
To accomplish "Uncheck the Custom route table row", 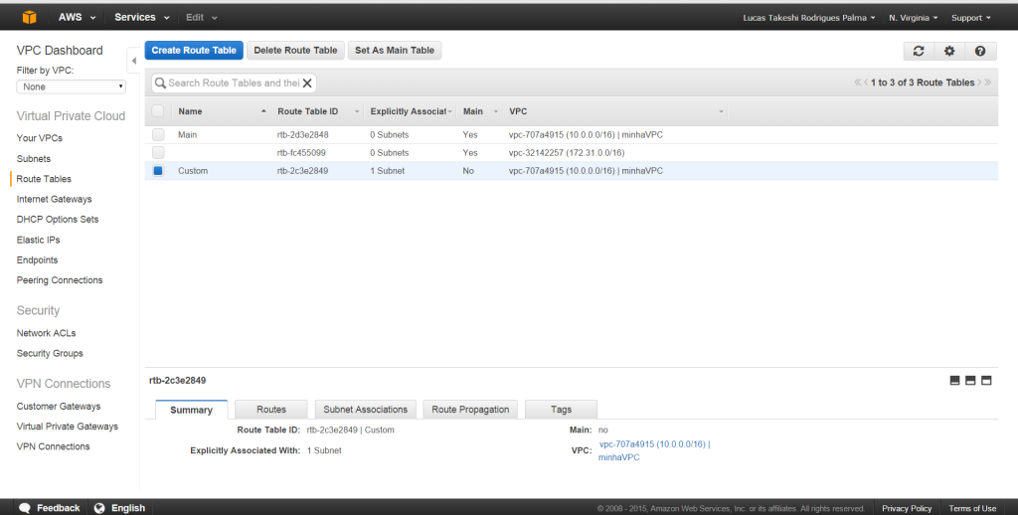I will (x=158, y=171).
